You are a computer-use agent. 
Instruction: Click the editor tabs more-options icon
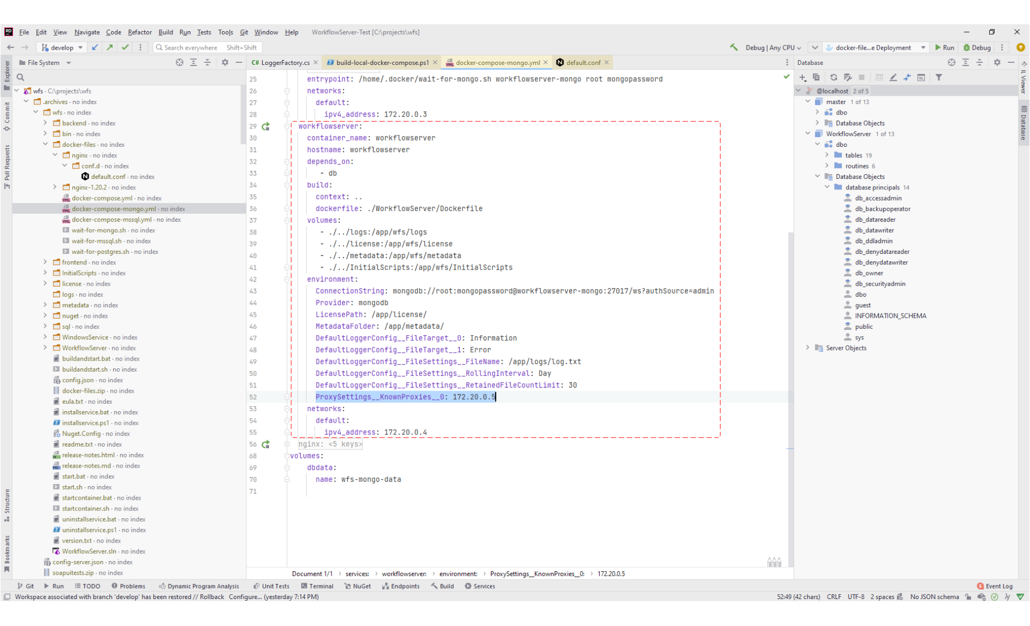[x=787, y=62]
